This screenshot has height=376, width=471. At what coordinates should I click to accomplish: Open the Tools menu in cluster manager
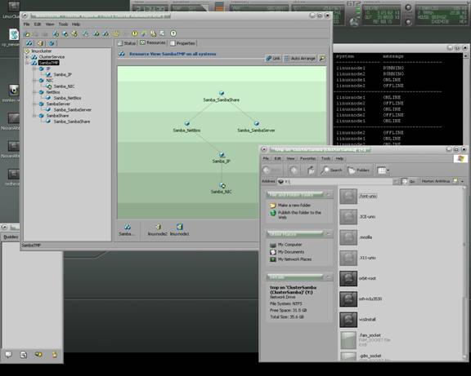[63, 24]
